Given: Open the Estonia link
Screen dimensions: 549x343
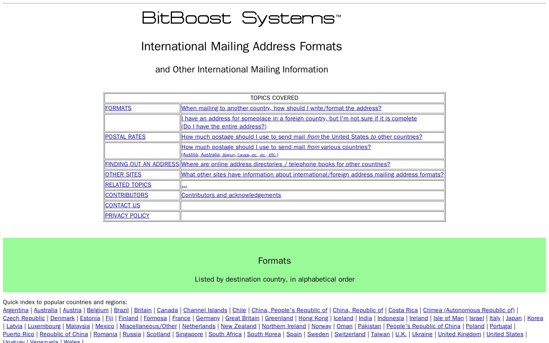Looking at the screenshot, I should click(90, 318).
